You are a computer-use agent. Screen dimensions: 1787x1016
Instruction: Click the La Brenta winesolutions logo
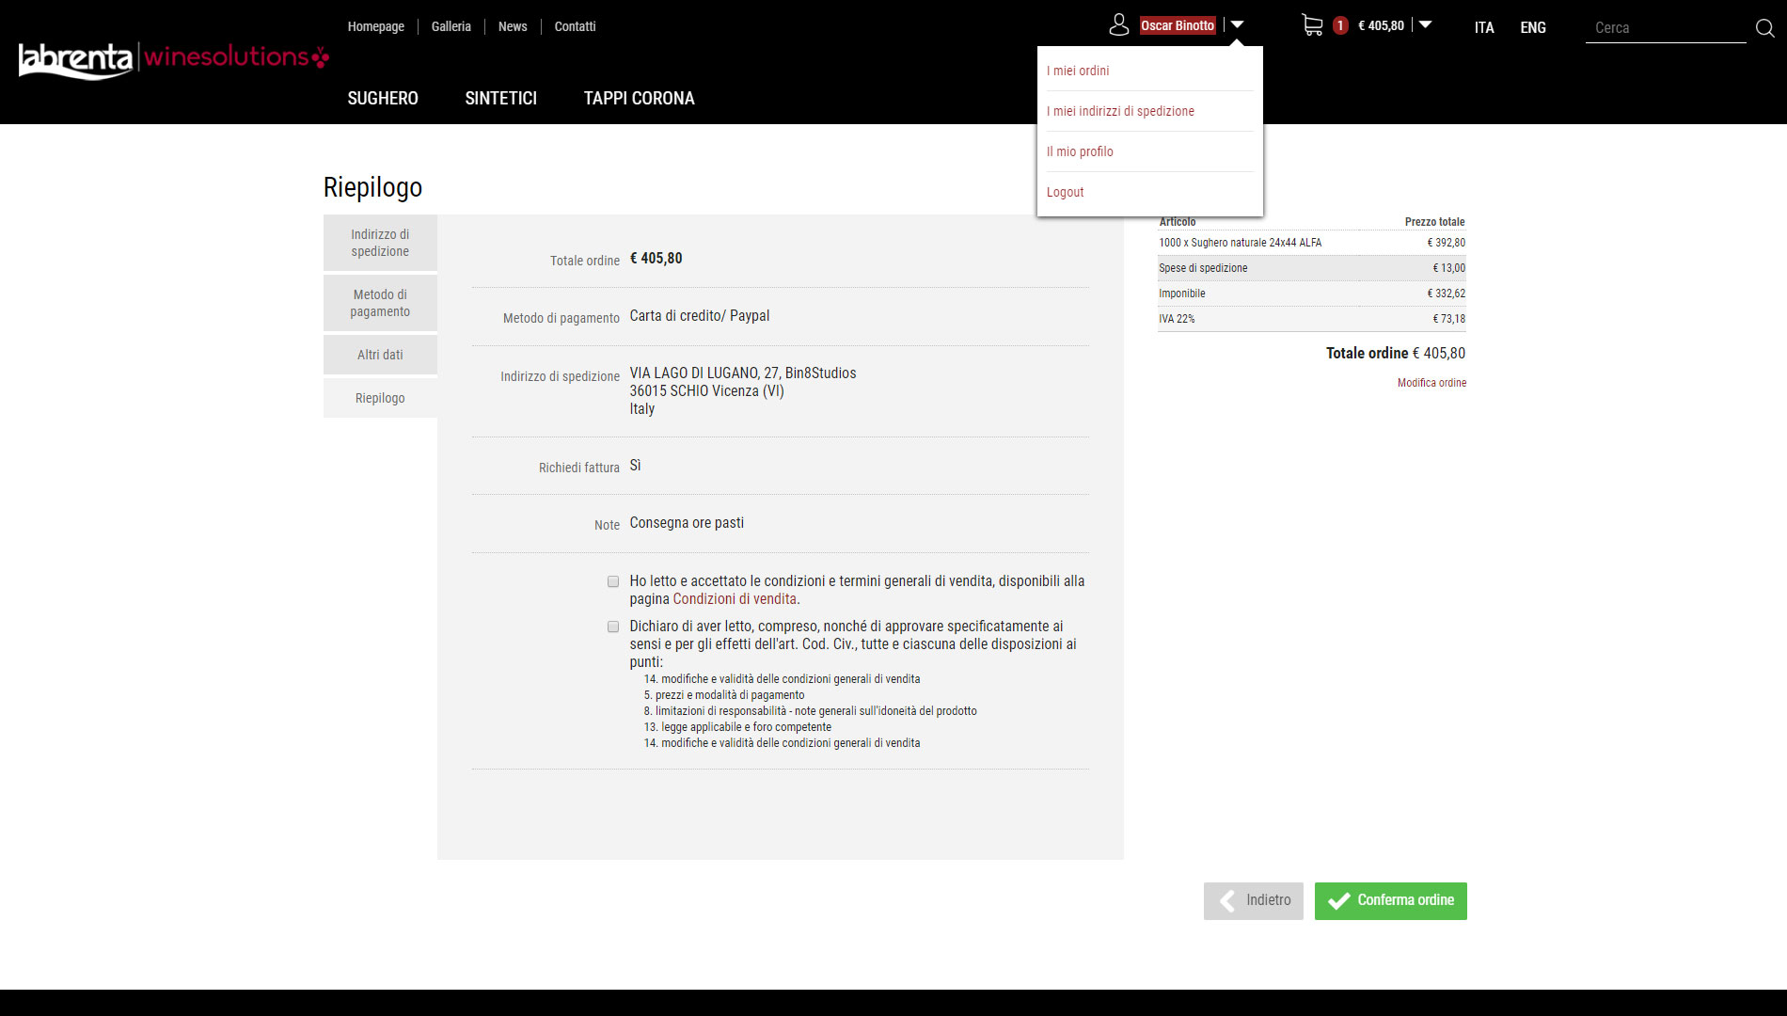pyautogui.click(x=174, y=59)
